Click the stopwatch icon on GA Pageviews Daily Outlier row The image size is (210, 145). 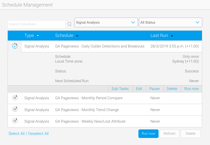(x=15, y=46)
